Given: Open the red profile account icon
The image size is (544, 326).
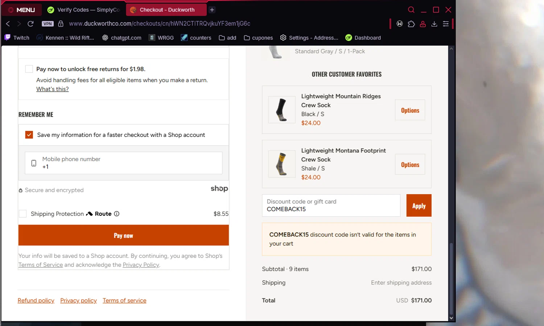Looking at the screenshot, I should click(x=423, y=24).
